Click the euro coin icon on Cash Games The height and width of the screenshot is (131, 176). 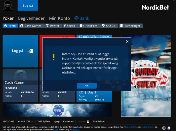[22, 26]
